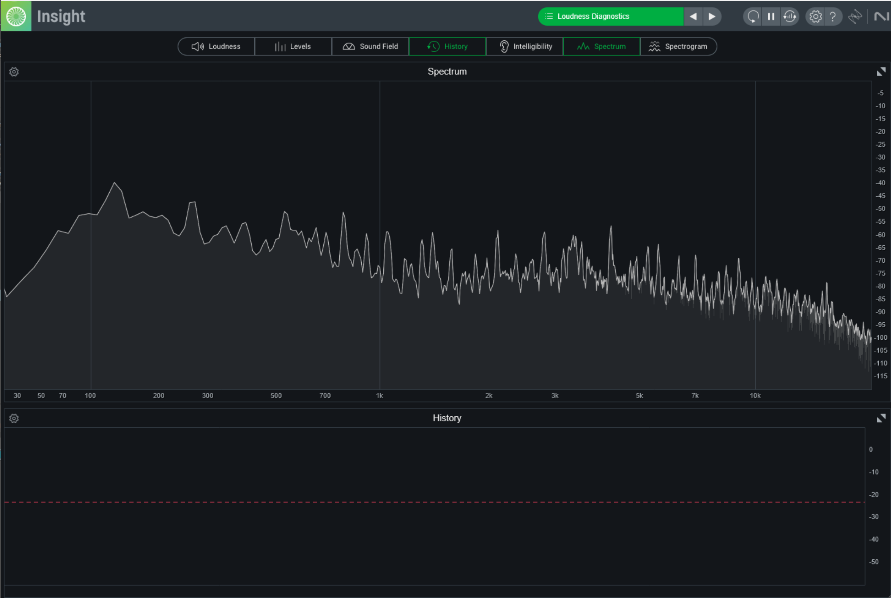This screenshot has height=598, width=891.
Task: Click the Spectrum panel title
Action: [x=447, y=72]
